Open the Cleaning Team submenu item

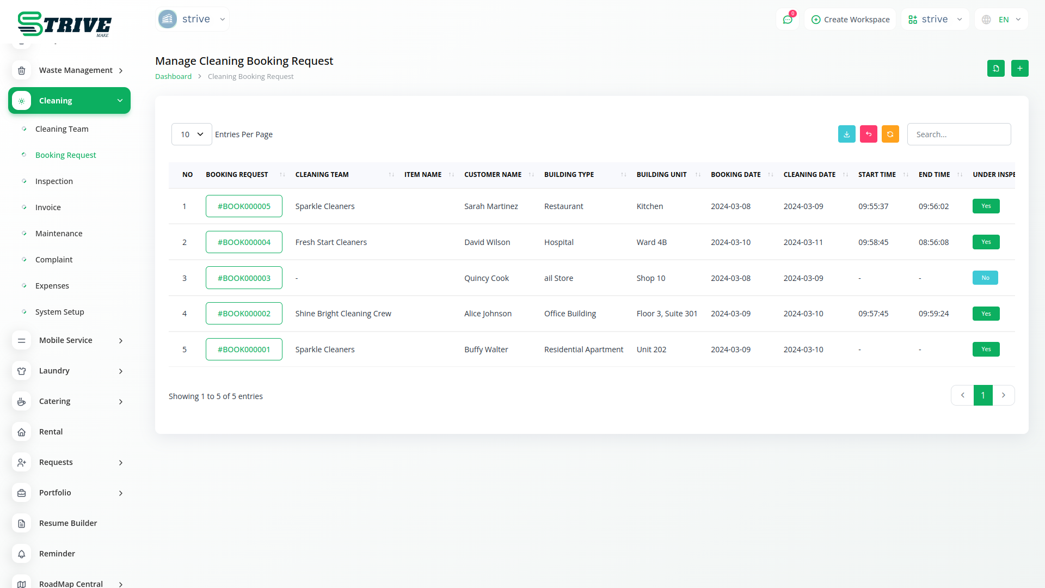tap(62, 129)
